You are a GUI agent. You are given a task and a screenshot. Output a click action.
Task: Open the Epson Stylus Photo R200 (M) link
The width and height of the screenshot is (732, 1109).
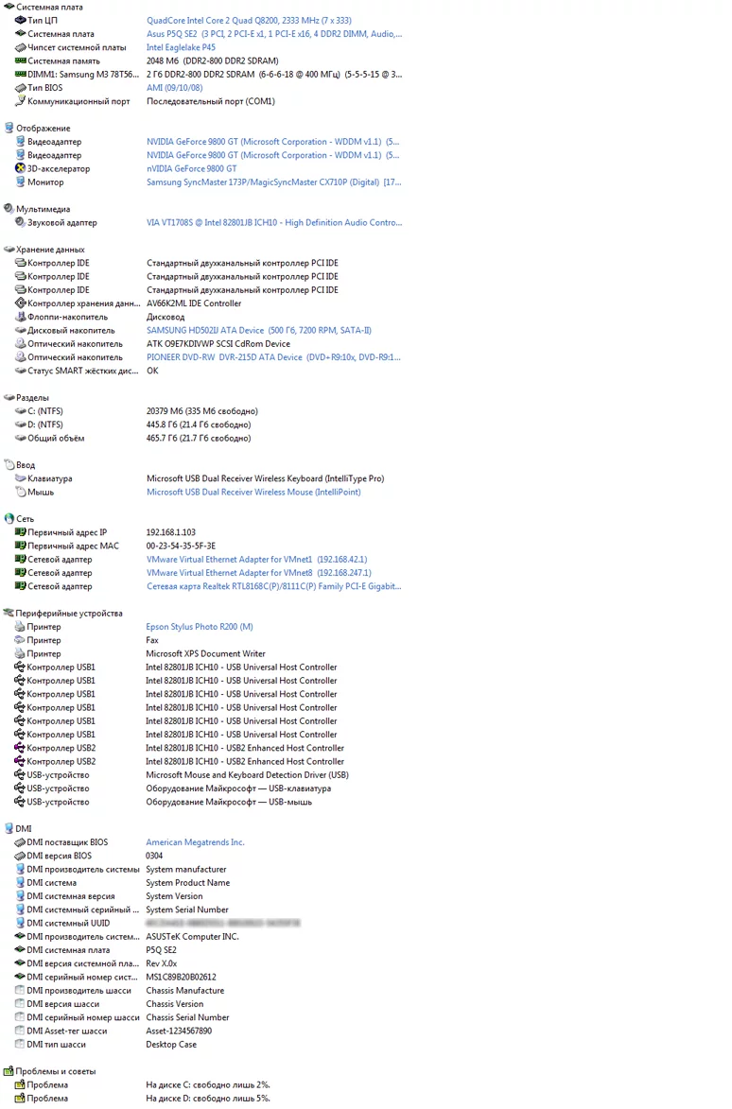[200, 626]
